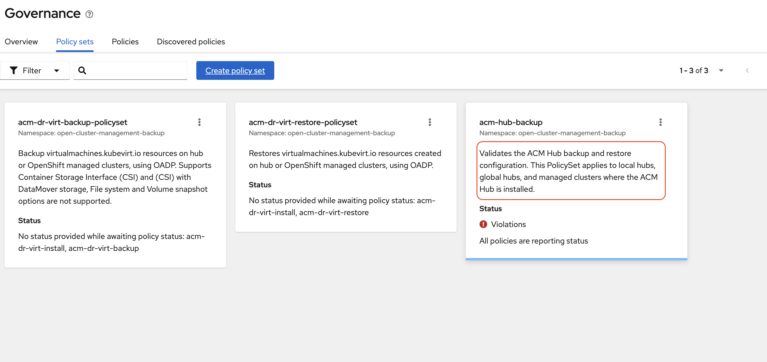Switch to the Policies tab

click(125, 42)
